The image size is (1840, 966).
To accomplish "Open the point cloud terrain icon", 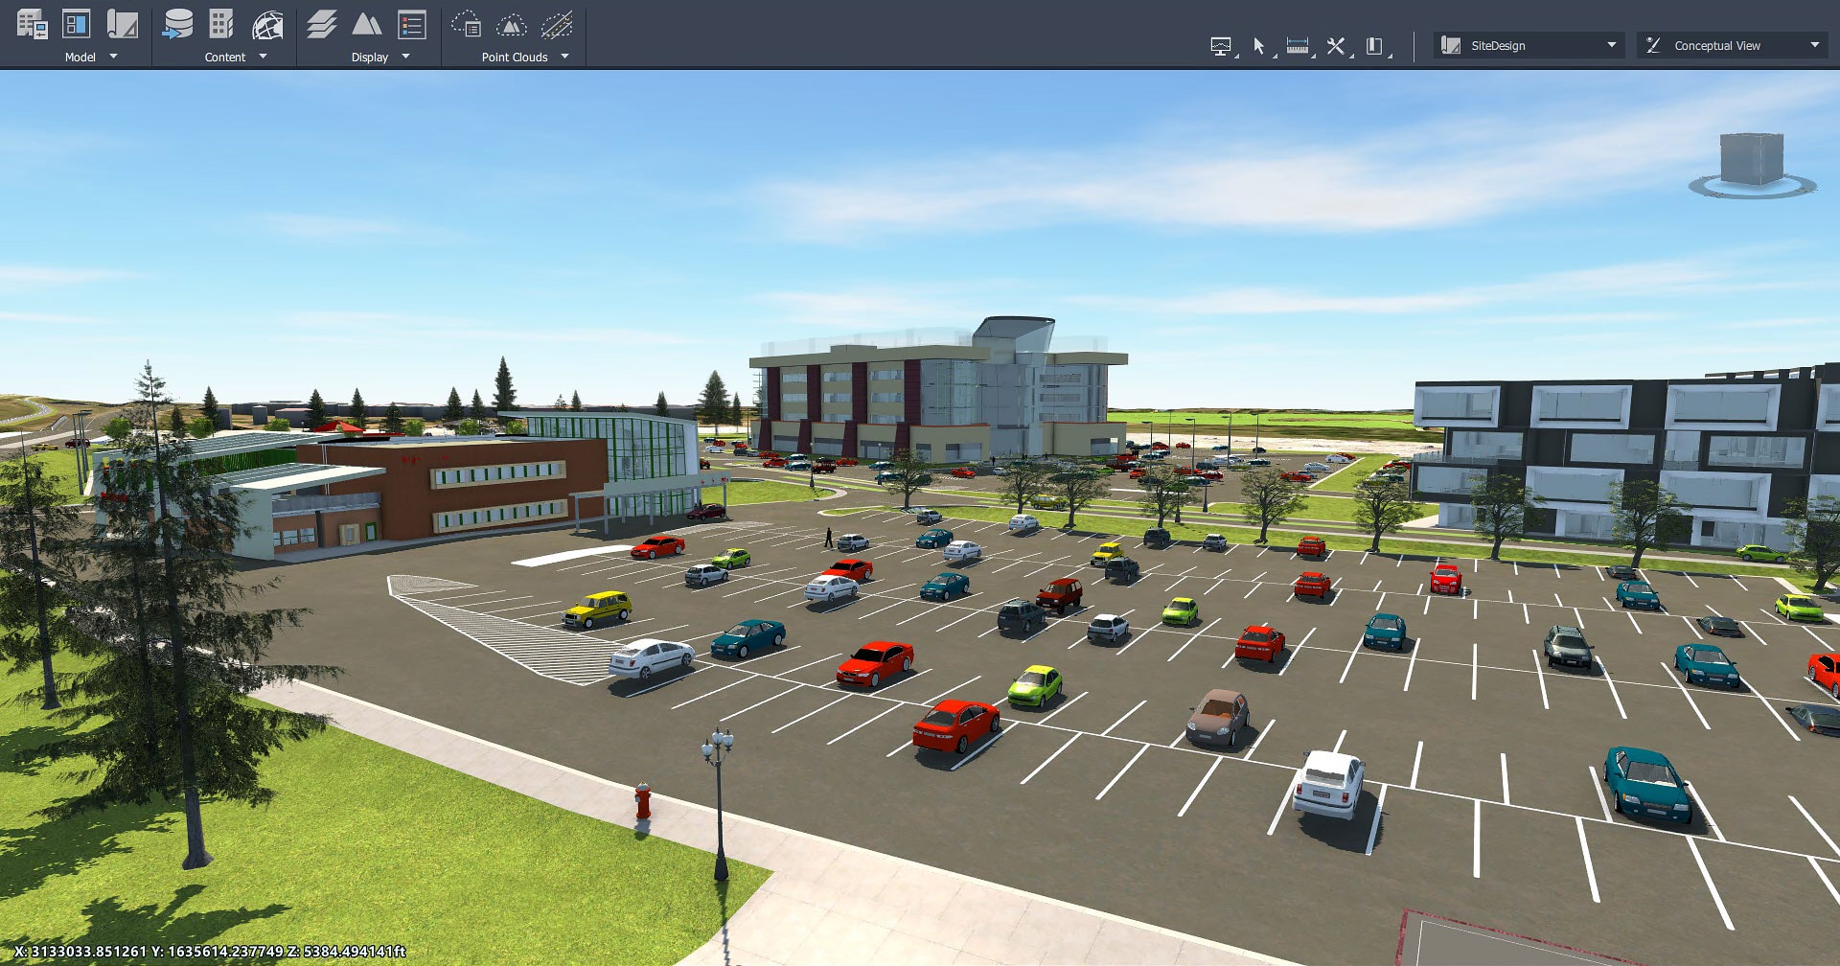I will tap(512, 25).
